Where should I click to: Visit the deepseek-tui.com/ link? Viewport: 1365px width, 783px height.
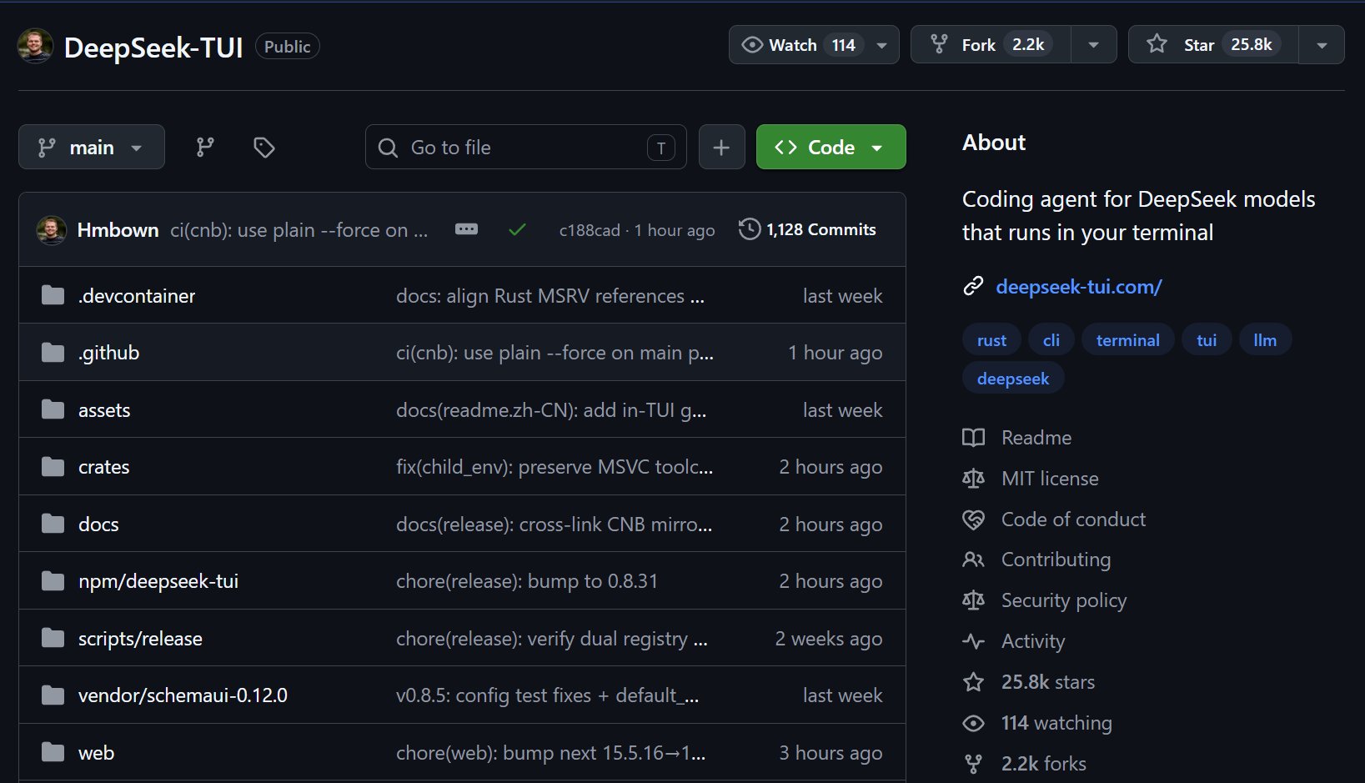click(1079, 287)
